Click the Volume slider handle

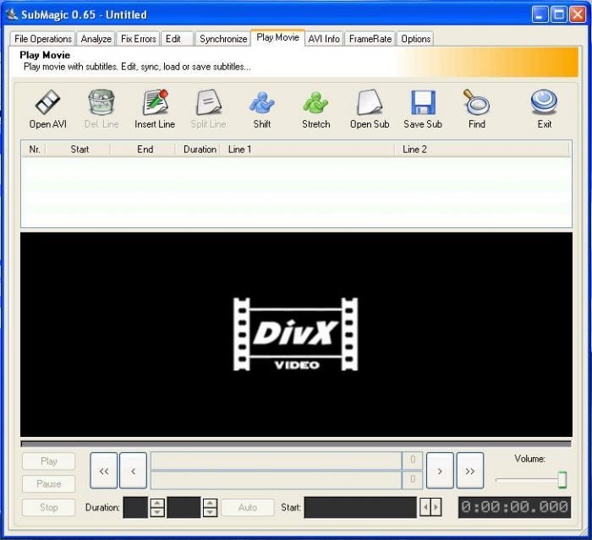(562, 480)
